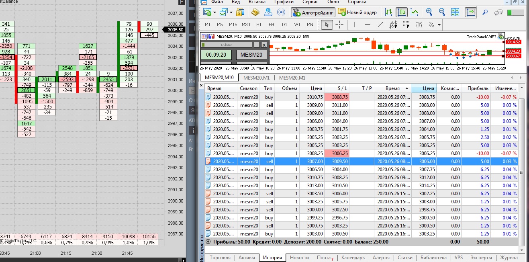The image size is (529, 262).
Task: Sort history by Символ column header
Action: click(x=249, y=88)
